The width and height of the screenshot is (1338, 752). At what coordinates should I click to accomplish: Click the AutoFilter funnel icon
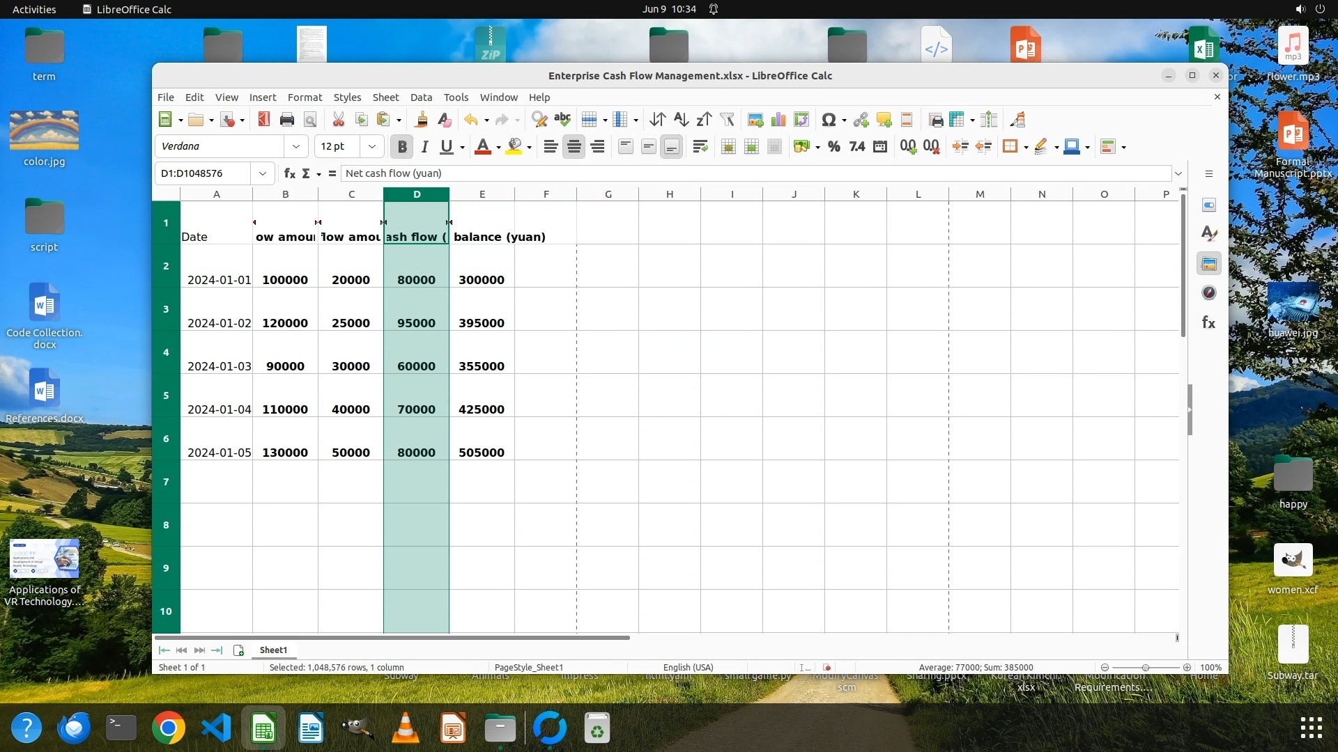[x=727, y=120]
